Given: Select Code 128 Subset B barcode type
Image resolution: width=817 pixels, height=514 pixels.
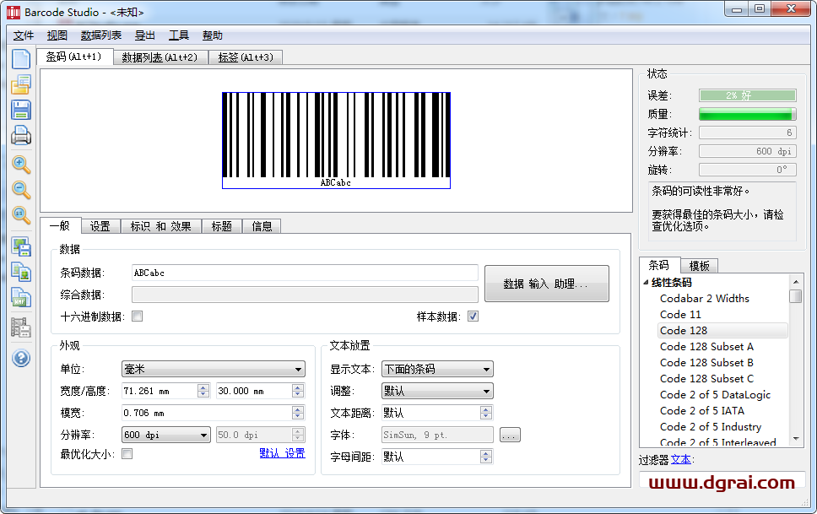Looking at the screenshot, I should pyautogui.click(x=709, y=362).
